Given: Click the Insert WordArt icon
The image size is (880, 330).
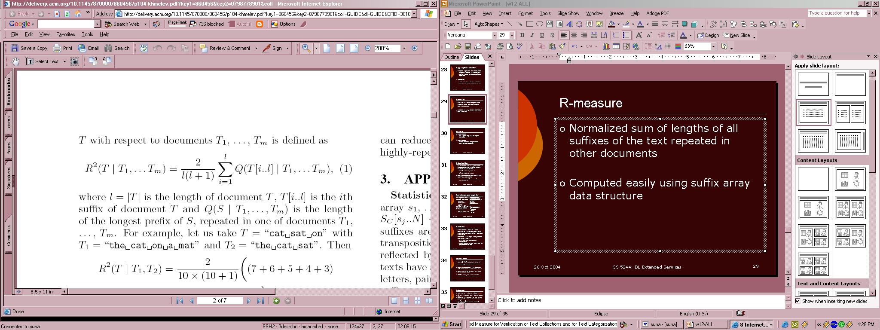Looking at the screenshot, I should tap(569, 24).
